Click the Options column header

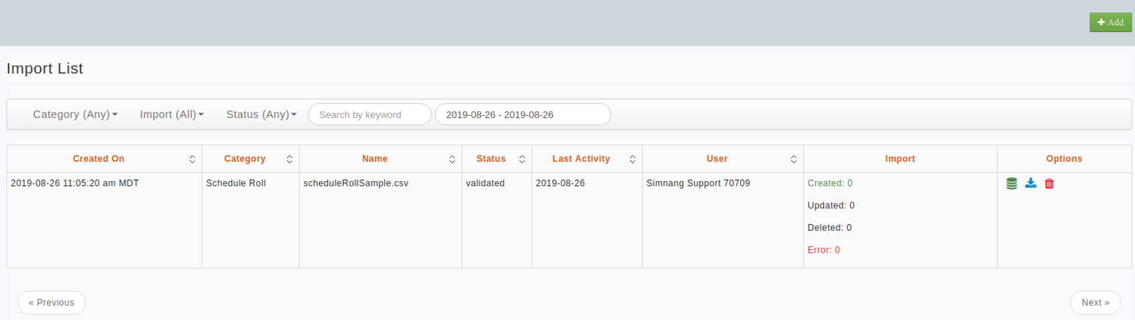pos(1064,159)
